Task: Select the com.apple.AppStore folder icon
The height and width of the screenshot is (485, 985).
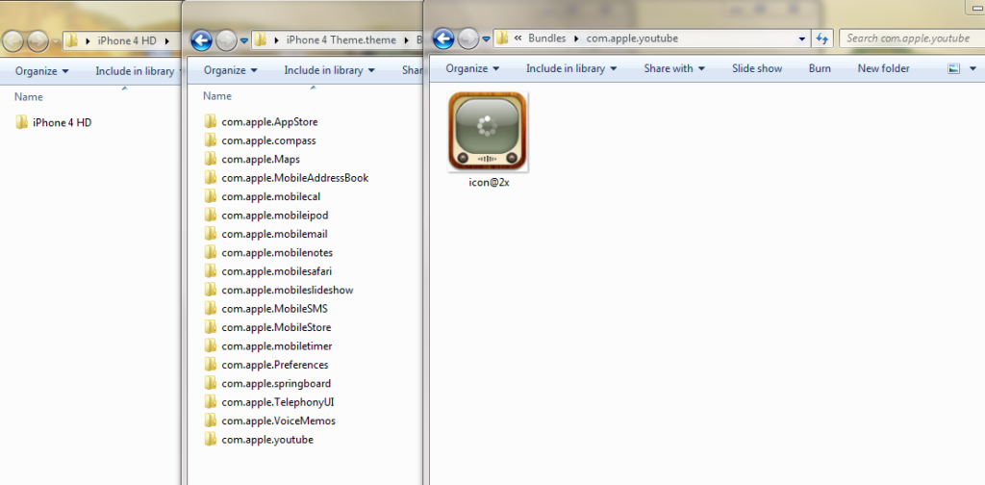Action: [x=211, y=121]
